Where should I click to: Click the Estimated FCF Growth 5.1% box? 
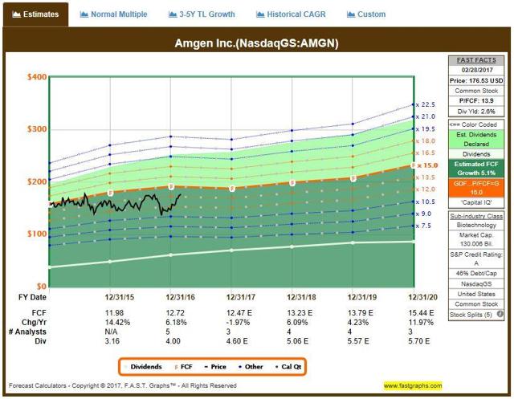tap(476, 169)
